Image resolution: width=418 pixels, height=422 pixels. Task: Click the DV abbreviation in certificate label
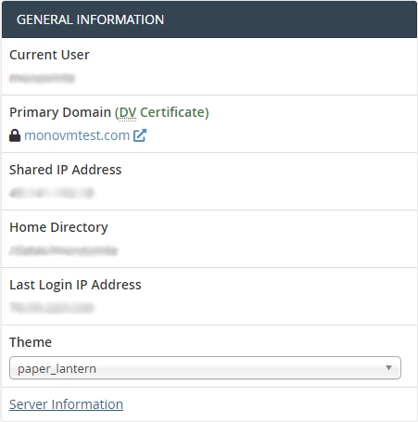coord(127,112)
